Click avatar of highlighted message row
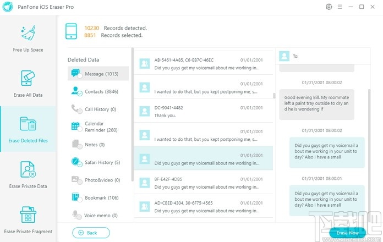383x242 pixels. 144,159
